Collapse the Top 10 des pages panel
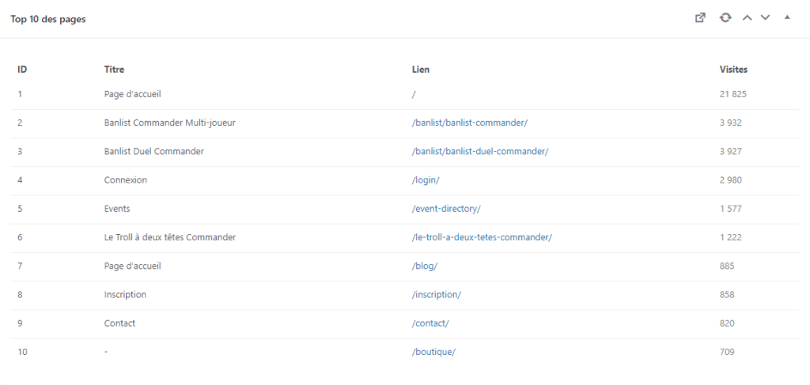The height and width of the screenshot is (385, 810). coord(787,17)
